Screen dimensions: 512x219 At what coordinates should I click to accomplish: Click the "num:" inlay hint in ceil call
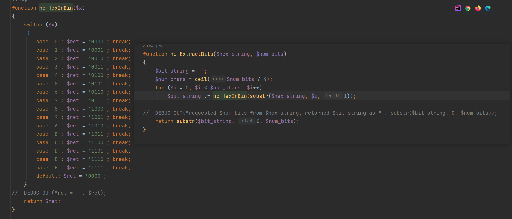pos(218,79)
